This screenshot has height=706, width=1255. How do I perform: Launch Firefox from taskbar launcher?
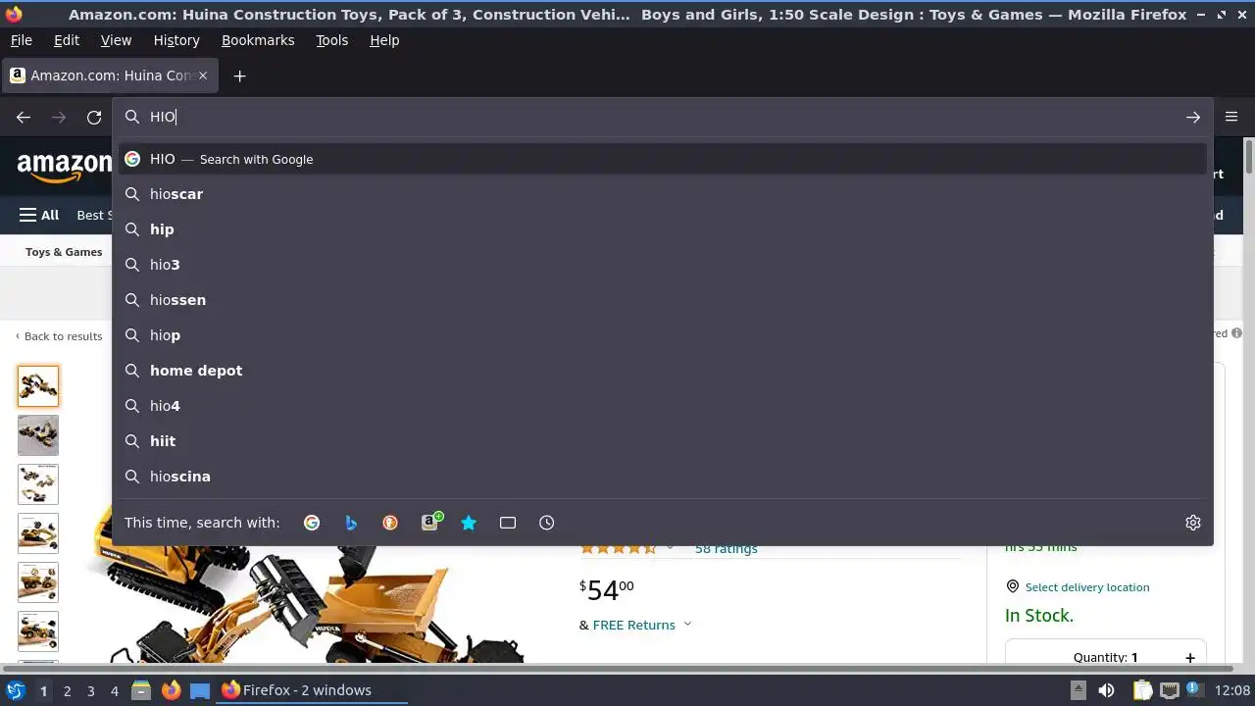(171, 690)
